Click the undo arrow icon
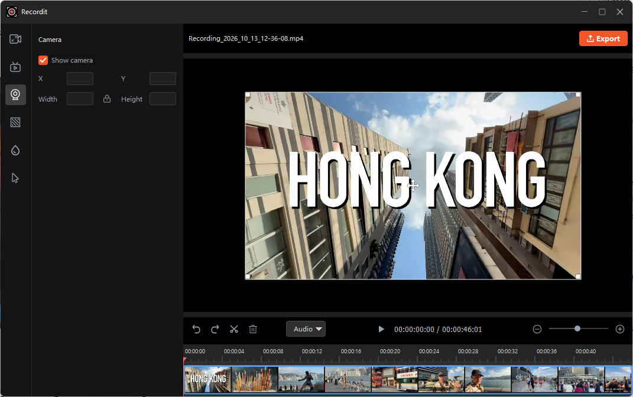 196,329
